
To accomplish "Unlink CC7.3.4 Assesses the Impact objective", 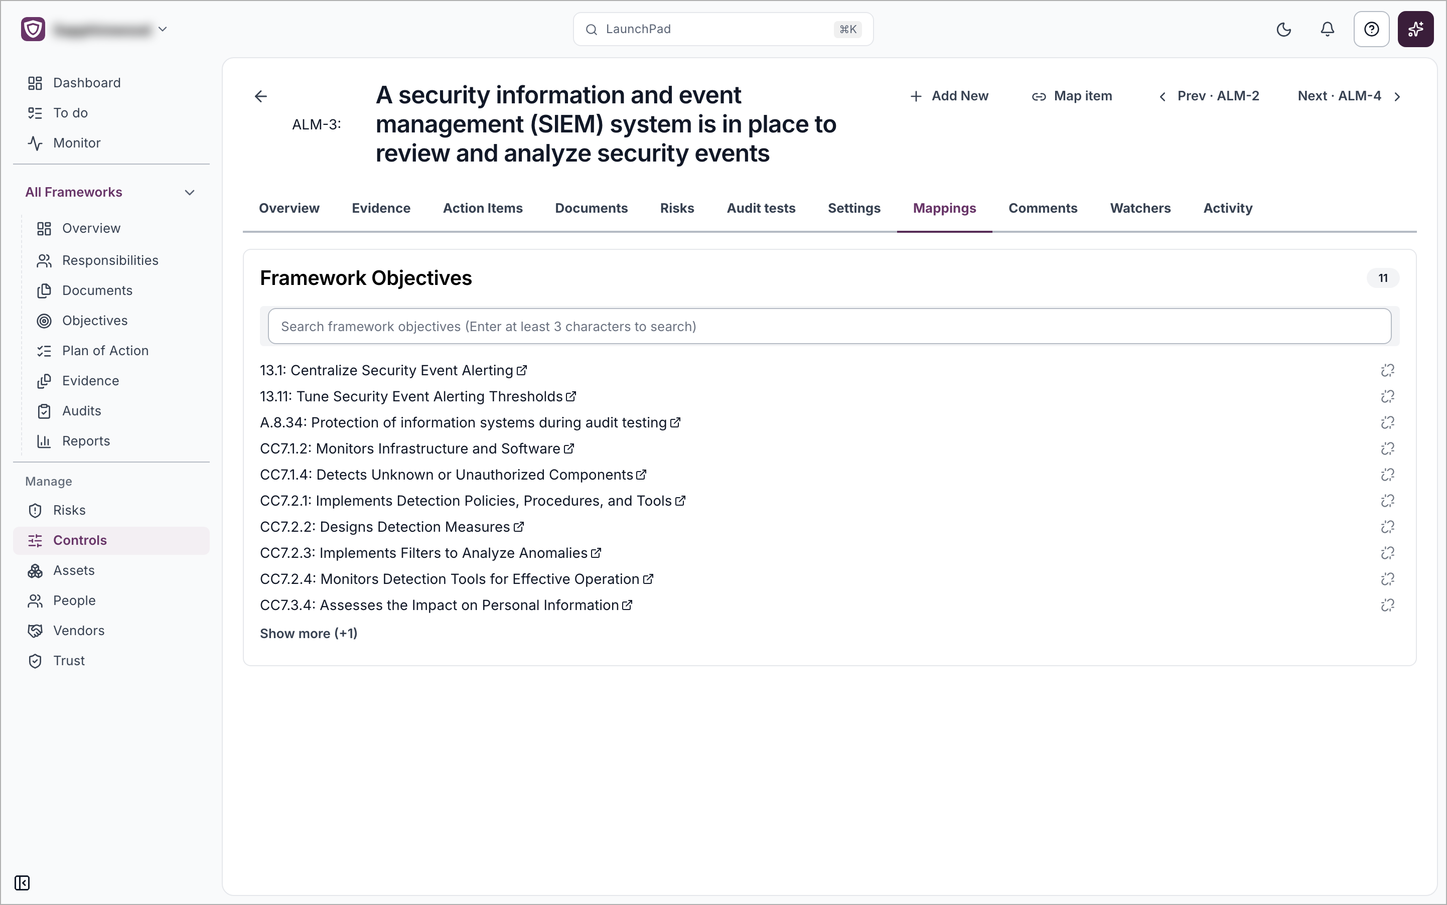I will coord(1387,605).
